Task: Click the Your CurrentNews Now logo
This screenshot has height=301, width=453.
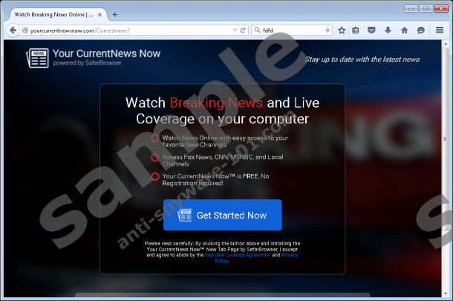Action: pyautogui.click(x=93, y=57)
